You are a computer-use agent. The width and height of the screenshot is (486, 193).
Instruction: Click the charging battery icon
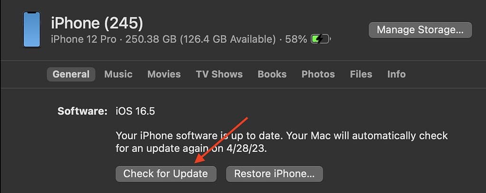pos(321,39)
